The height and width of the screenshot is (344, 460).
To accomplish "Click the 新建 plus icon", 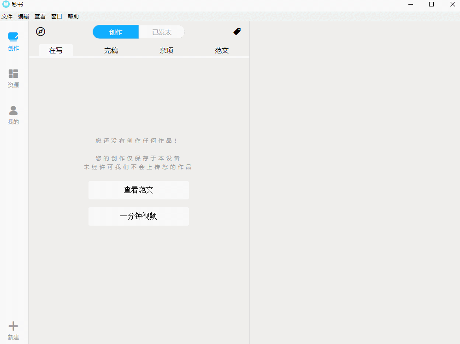I will point(13,326).
